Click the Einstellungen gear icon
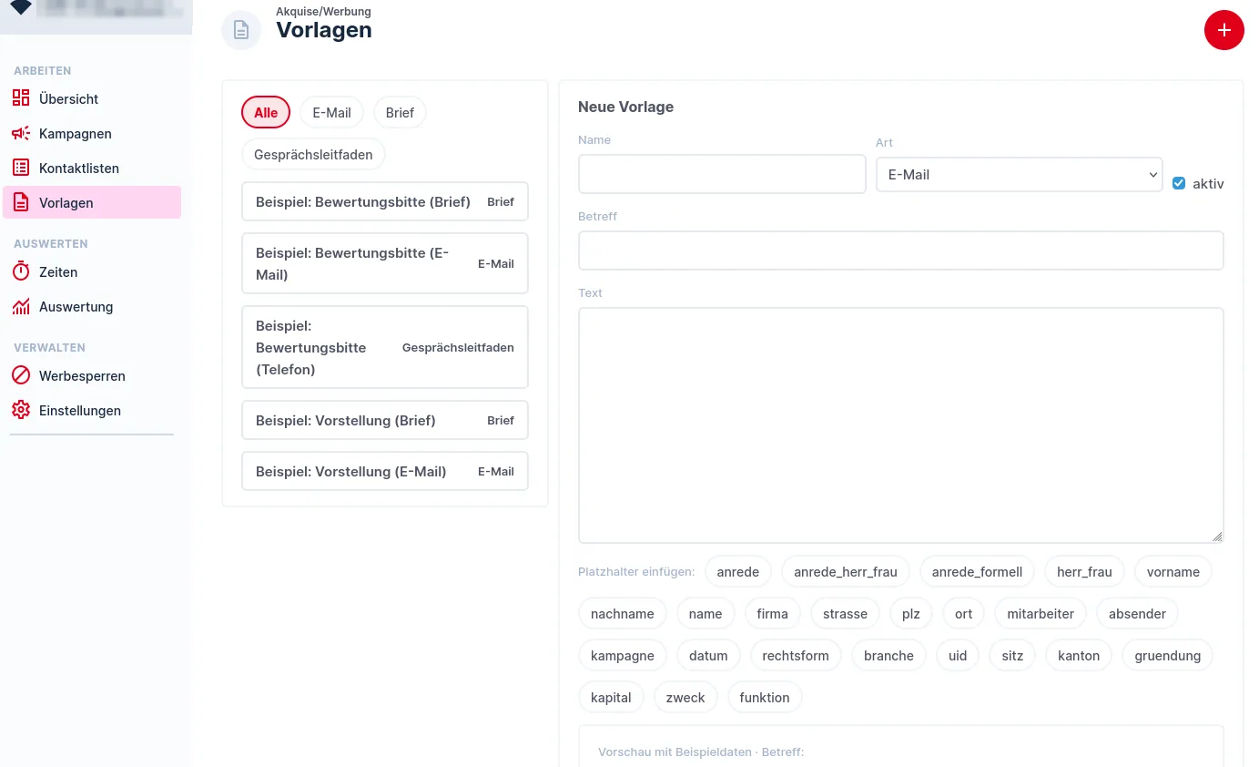Image resolution: width=1259 pixels, height=767 pixels. pos(21,410)
